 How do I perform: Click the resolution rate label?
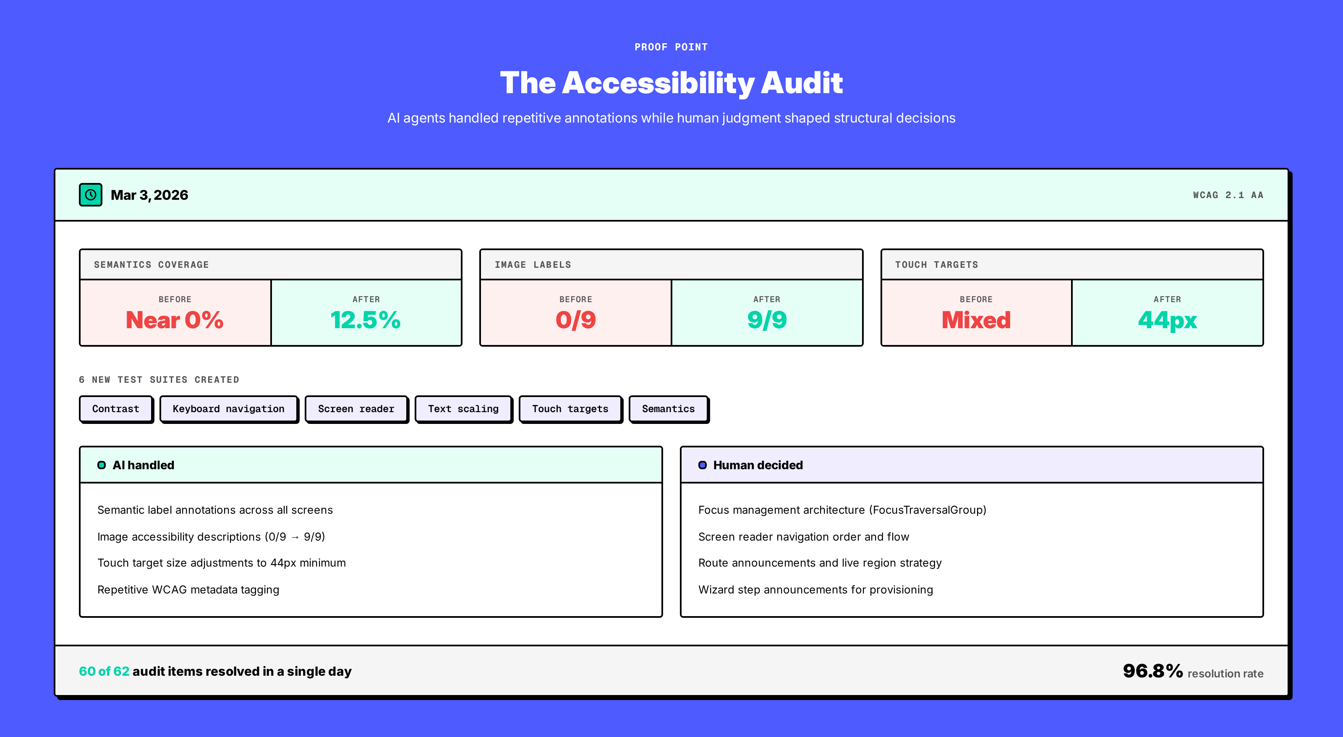(x=1225, y=673)
